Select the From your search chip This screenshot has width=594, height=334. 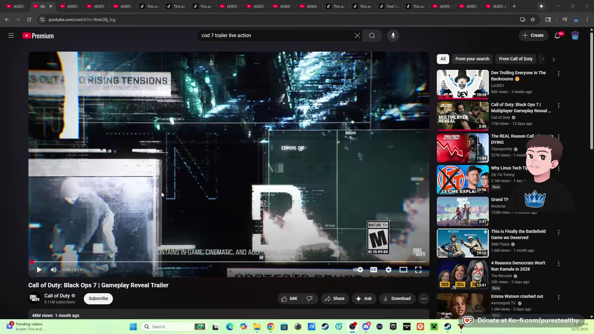coord(472,59)
